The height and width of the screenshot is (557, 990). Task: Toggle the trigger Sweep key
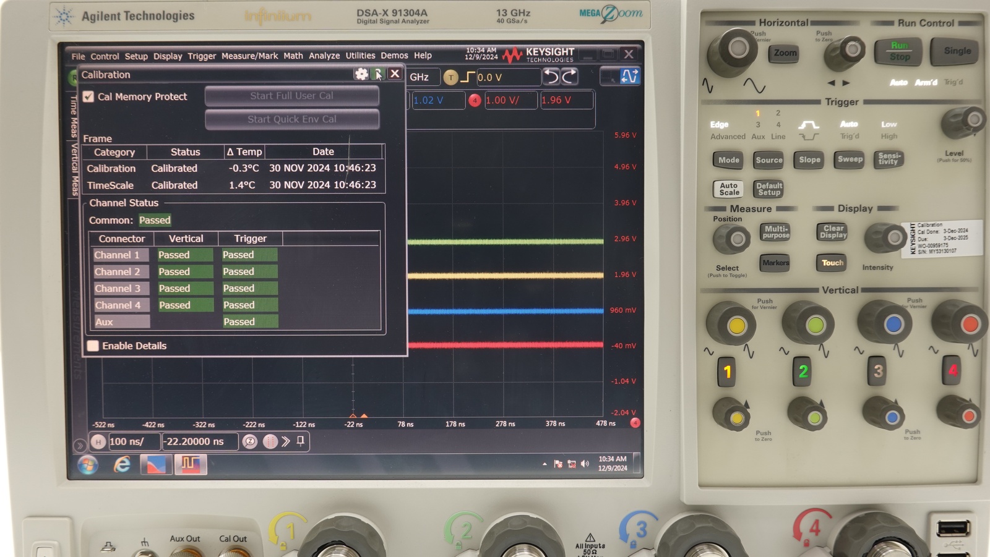pyautogui.click(x=850, y=159)
